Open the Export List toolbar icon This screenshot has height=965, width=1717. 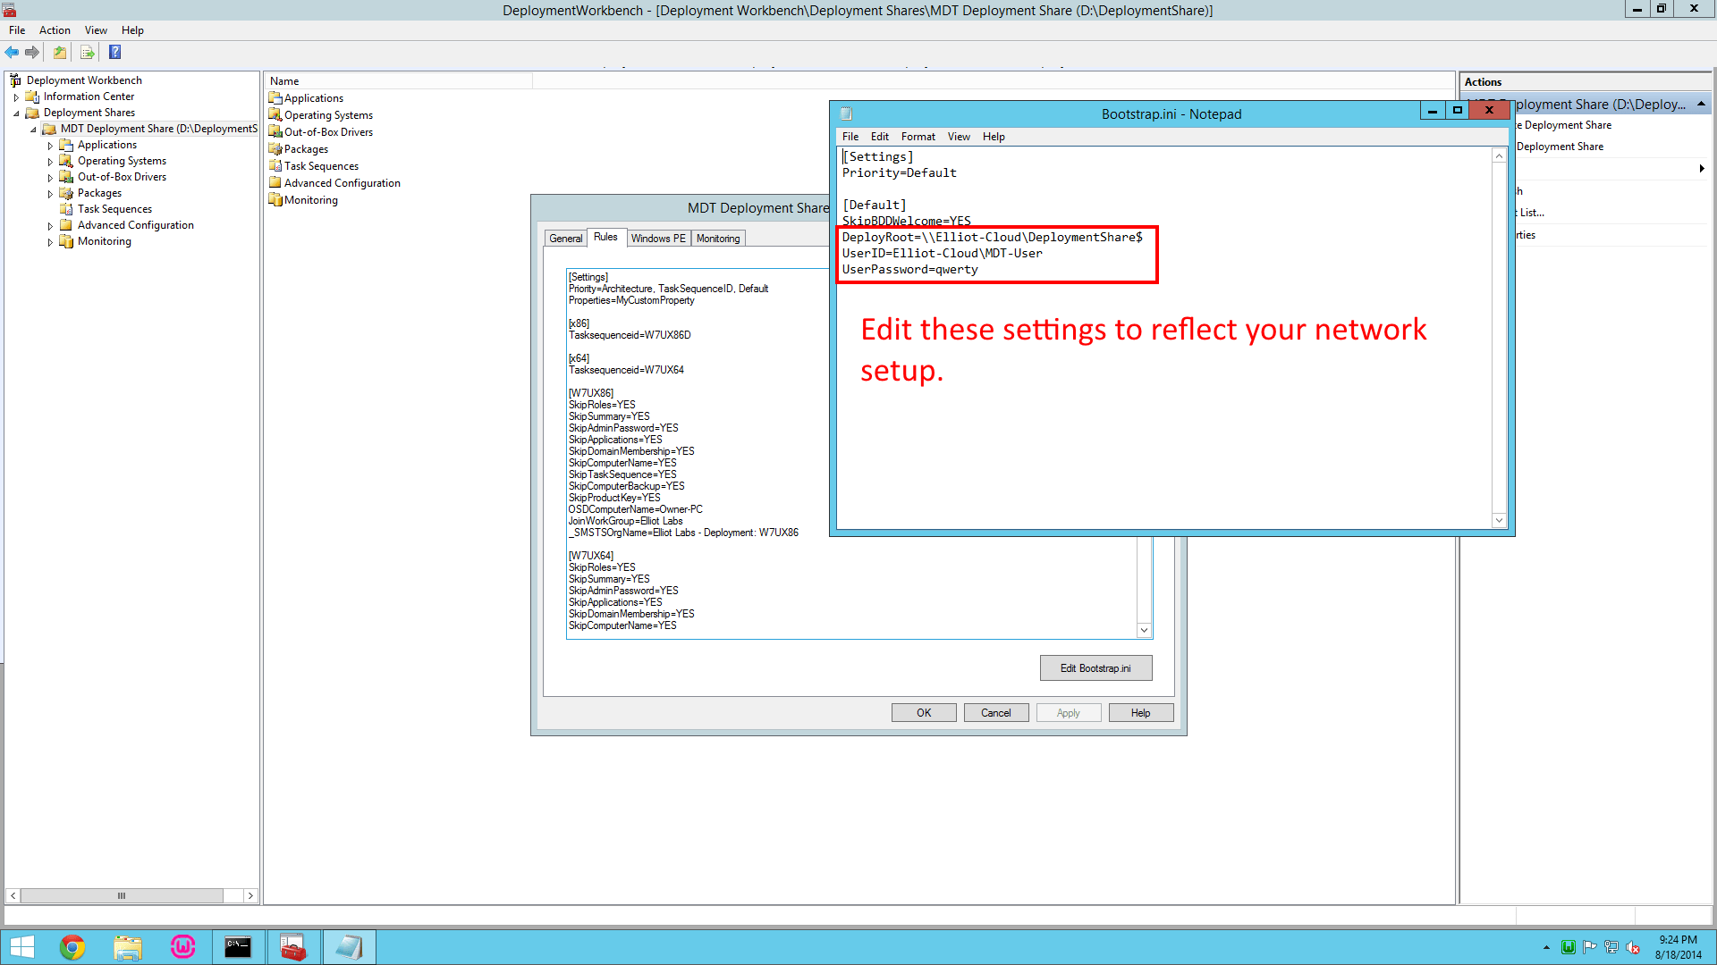(87, 52)
